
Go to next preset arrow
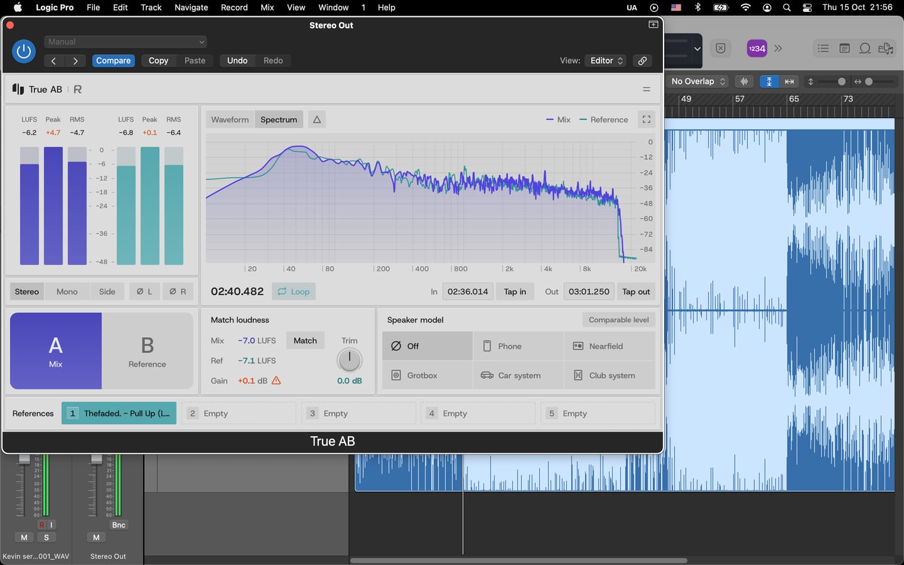pyautogui.click(x=76, y=61)
